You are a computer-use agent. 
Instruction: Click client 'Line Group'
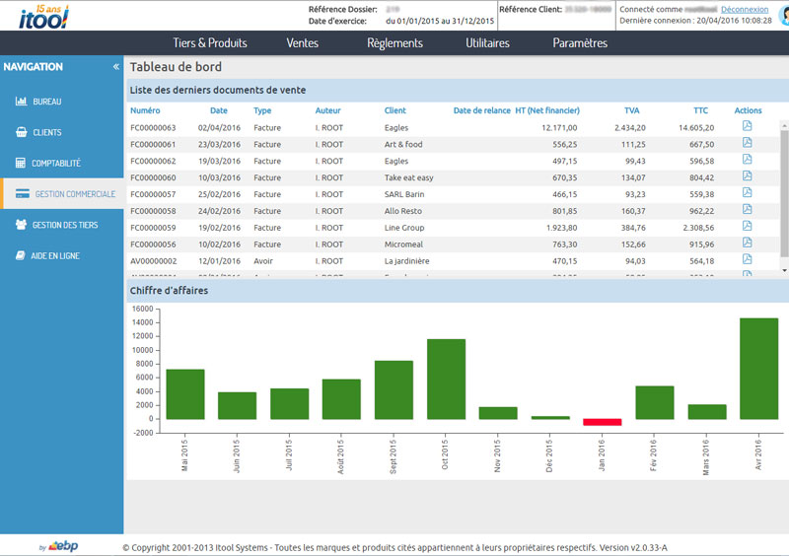tap(404, 228)
